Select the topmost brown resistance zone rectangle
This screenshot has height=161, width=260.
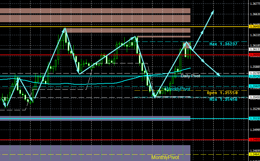(95, 11)
